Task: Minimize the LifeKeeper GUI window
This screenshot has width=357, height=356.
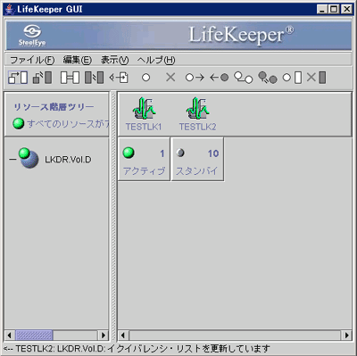Action: point(322,10)
